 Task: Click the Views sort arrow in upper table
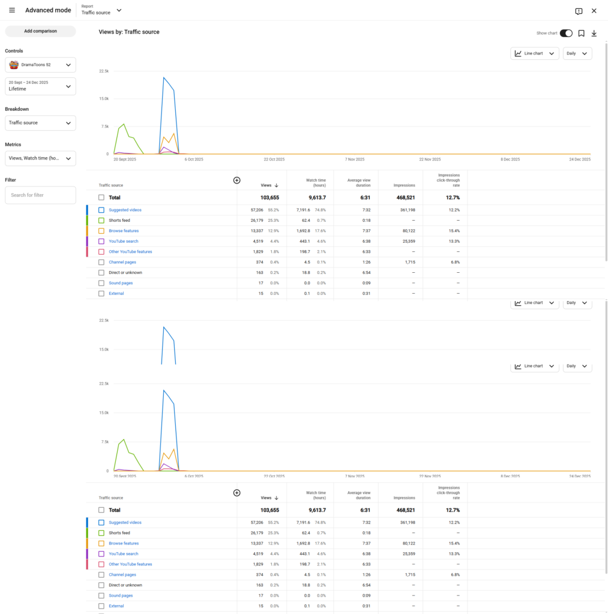(x=276, y=186)
